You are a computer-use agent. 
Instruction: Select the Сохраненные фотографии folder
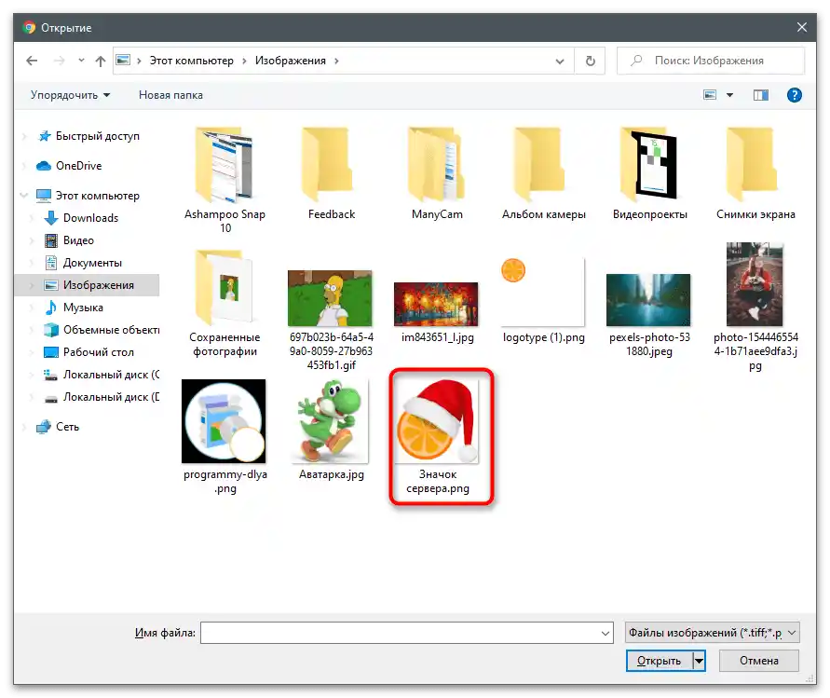coord(225,304)
